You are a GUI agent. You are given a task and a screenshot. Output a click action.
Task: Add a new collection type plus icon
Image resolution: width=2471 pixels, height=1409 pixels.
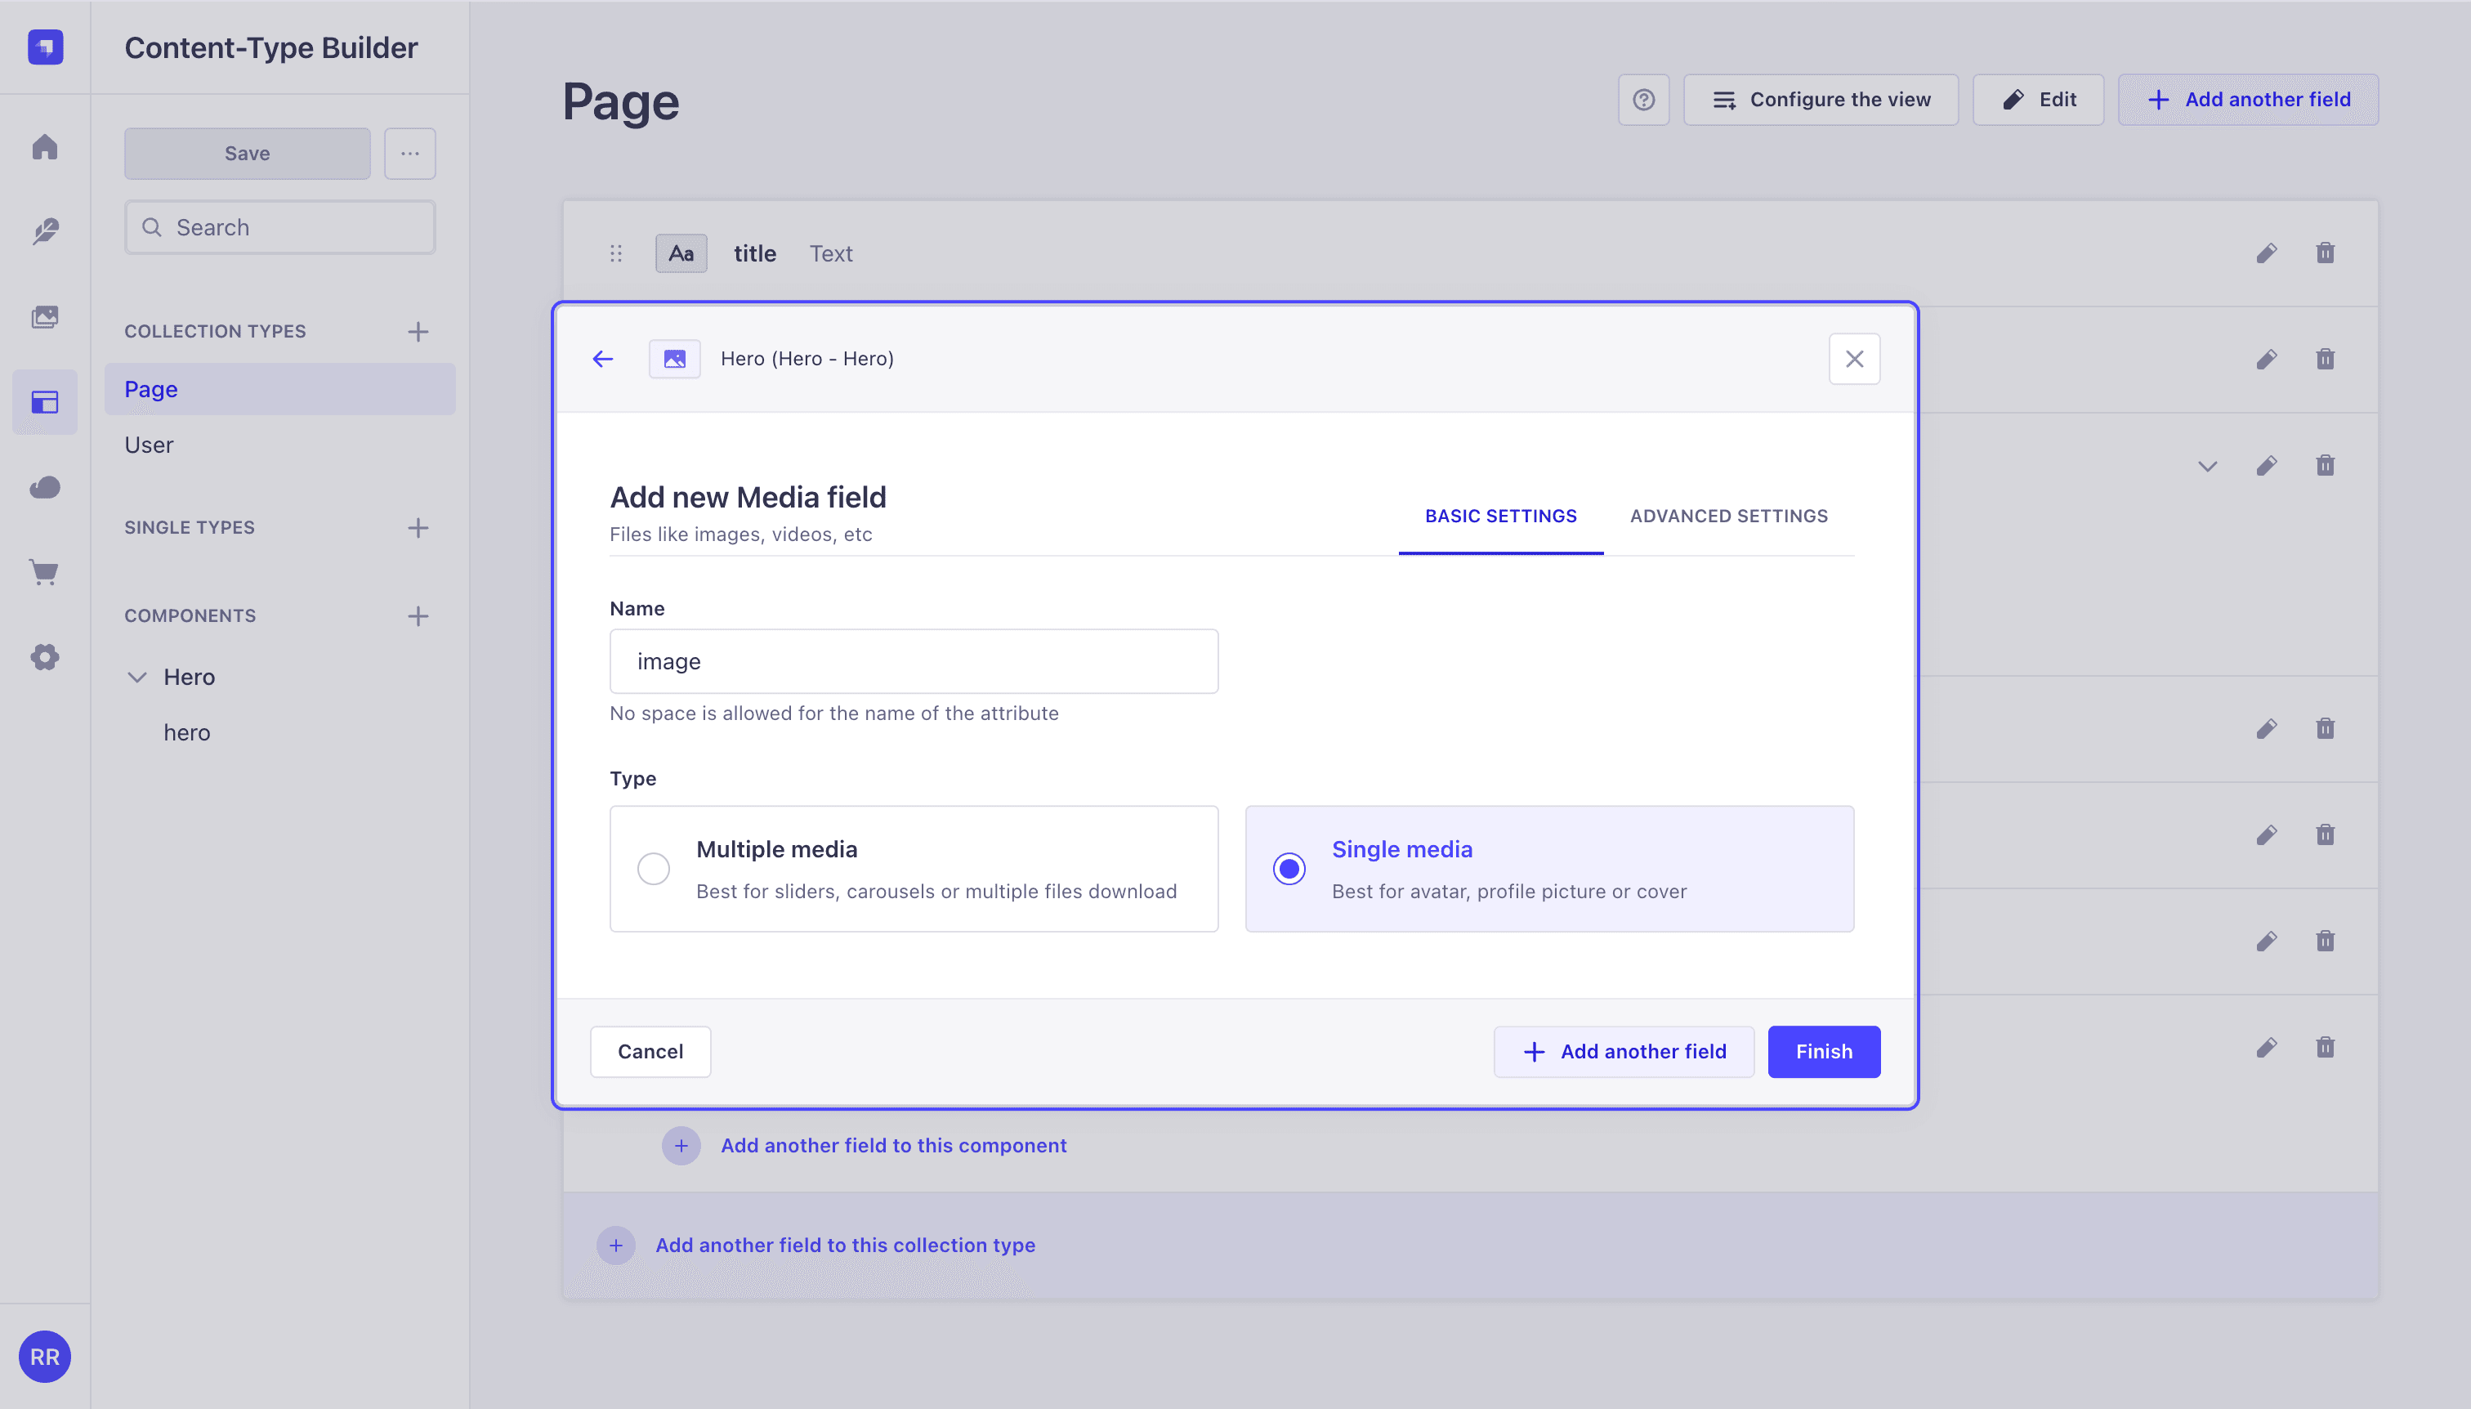pyautogui.click(x=418, y=331)
